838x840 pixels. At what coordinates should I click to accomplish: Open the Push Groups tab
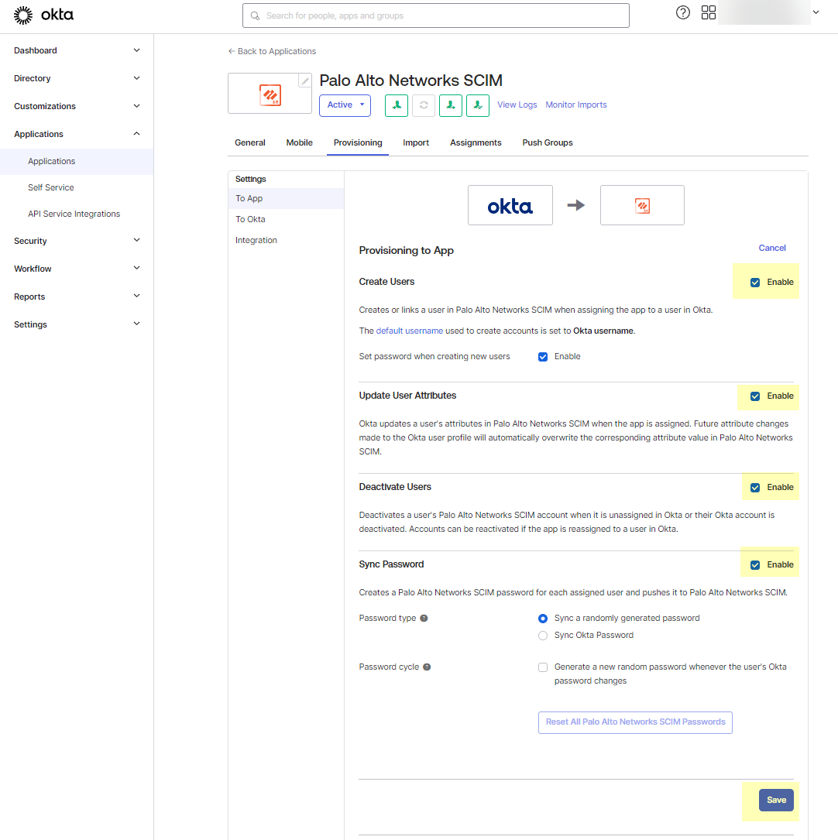click(548, 142)
